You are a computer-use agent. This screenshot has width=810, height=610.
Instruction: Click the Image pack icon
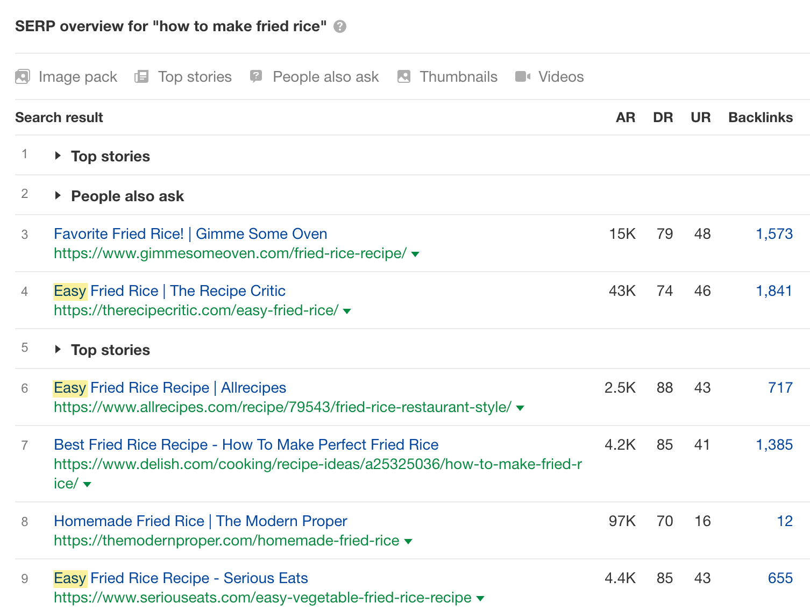point(23,77)
